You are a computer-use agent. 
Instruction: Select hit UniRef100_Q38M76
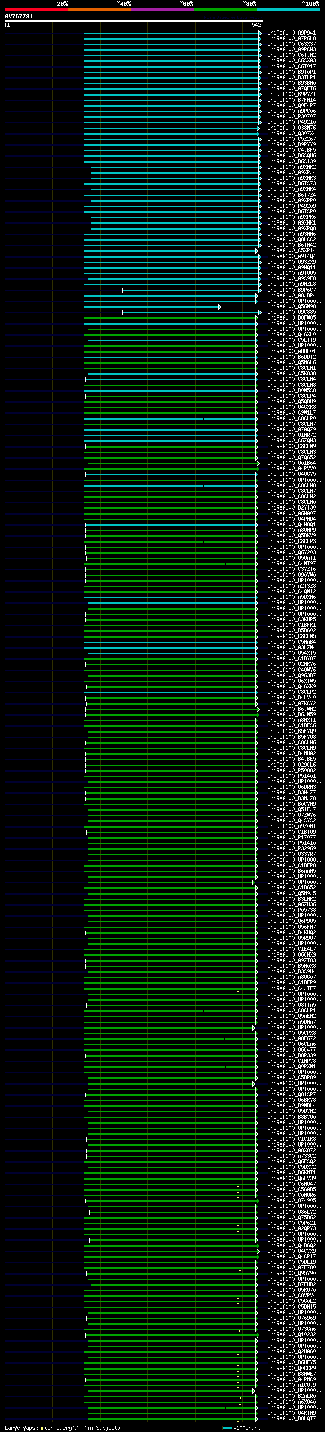pyautogui.click(x=291, y=128)
